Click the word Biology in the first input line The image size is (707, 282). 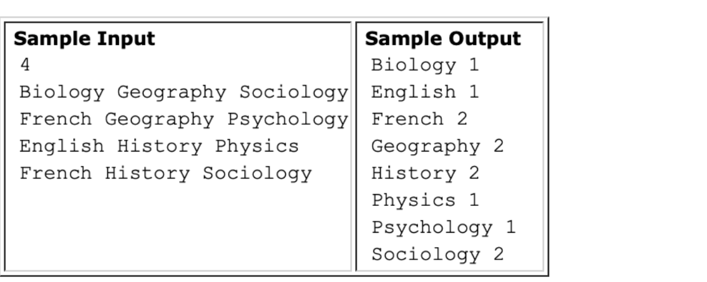(62, 93)
